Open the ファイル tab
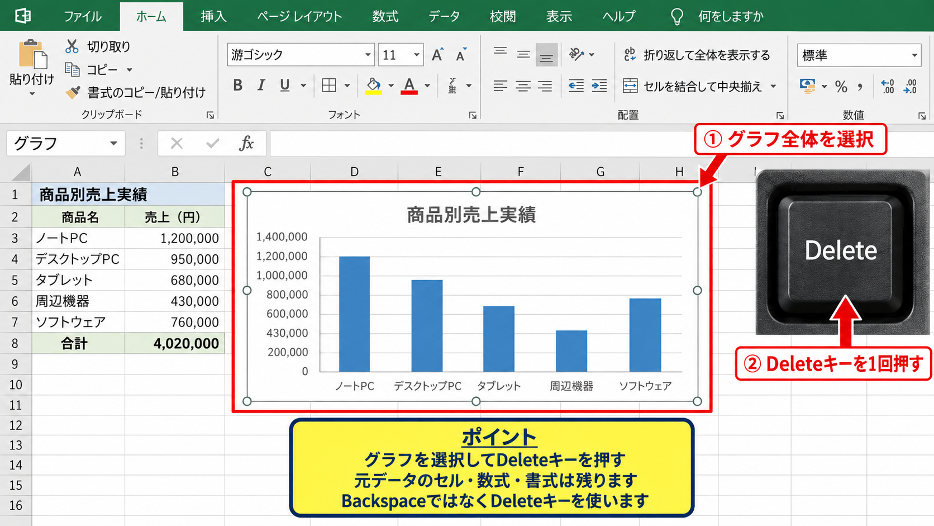934x526 pixels. [82, 16]
